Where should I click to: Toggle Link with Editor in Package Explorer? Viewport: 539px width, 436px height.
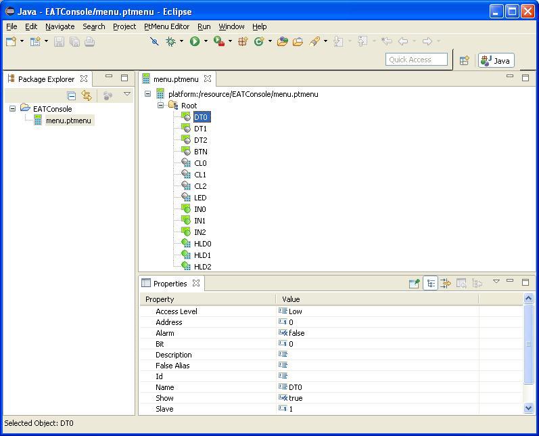(x=87, y=95)
